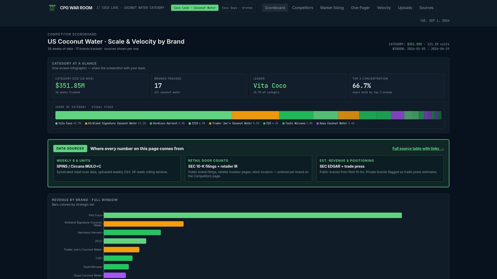Click the Kirkland Signature revenue bar
The width and height of the screenshot is (497, 279).
143,224
